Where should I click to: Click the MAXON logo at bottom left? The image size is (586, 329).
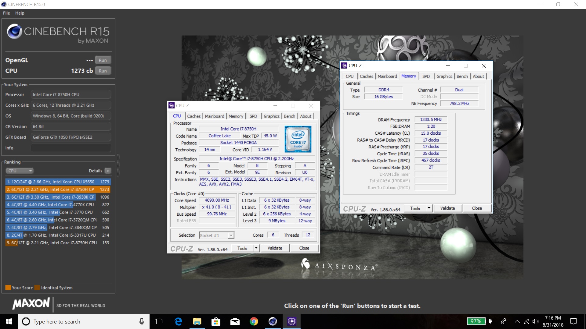(x=31, y=303)
